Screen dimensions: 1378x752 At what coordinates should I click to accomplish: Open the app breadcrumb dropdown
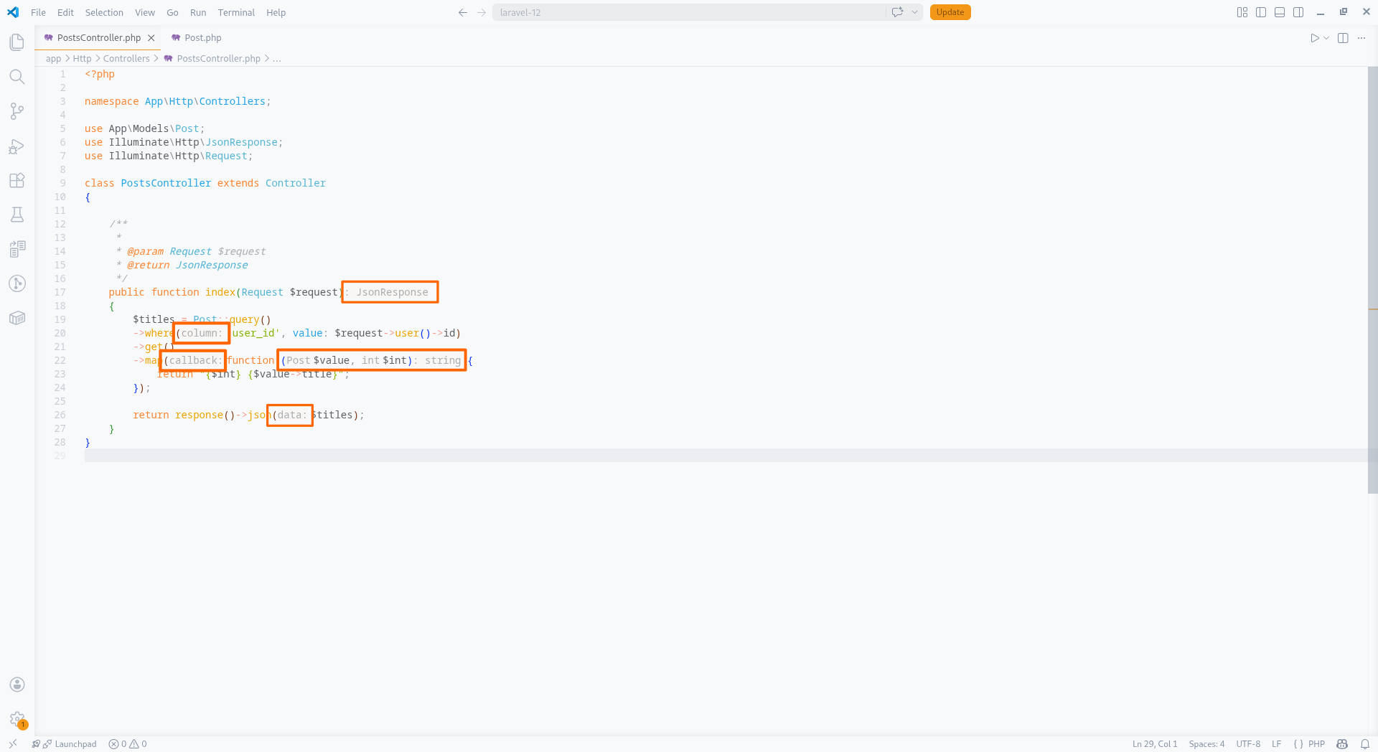53,59
